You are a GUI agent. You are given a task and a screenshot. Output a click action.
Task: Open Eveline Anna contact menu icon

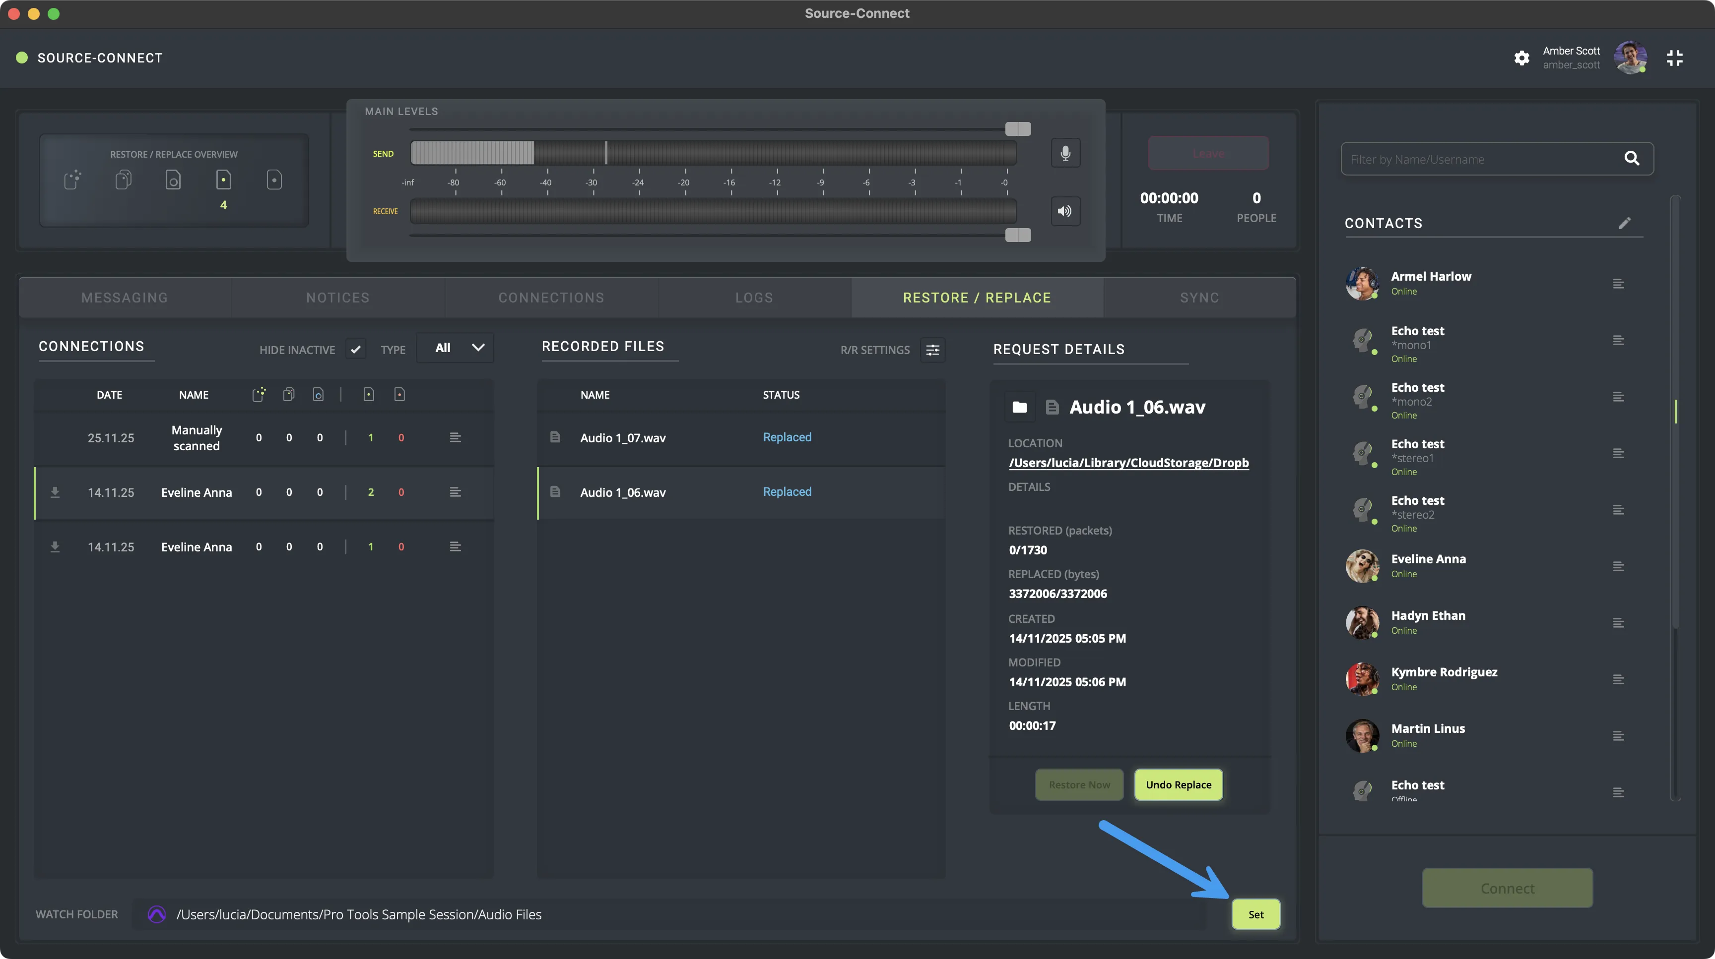tap(1618, 567)
